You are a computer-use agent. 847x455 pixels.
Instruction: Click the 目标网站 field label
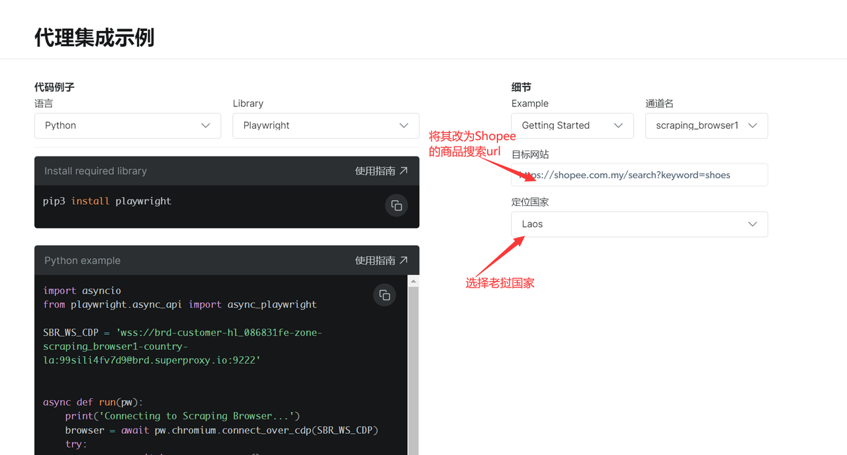click(x=530, y=154)
